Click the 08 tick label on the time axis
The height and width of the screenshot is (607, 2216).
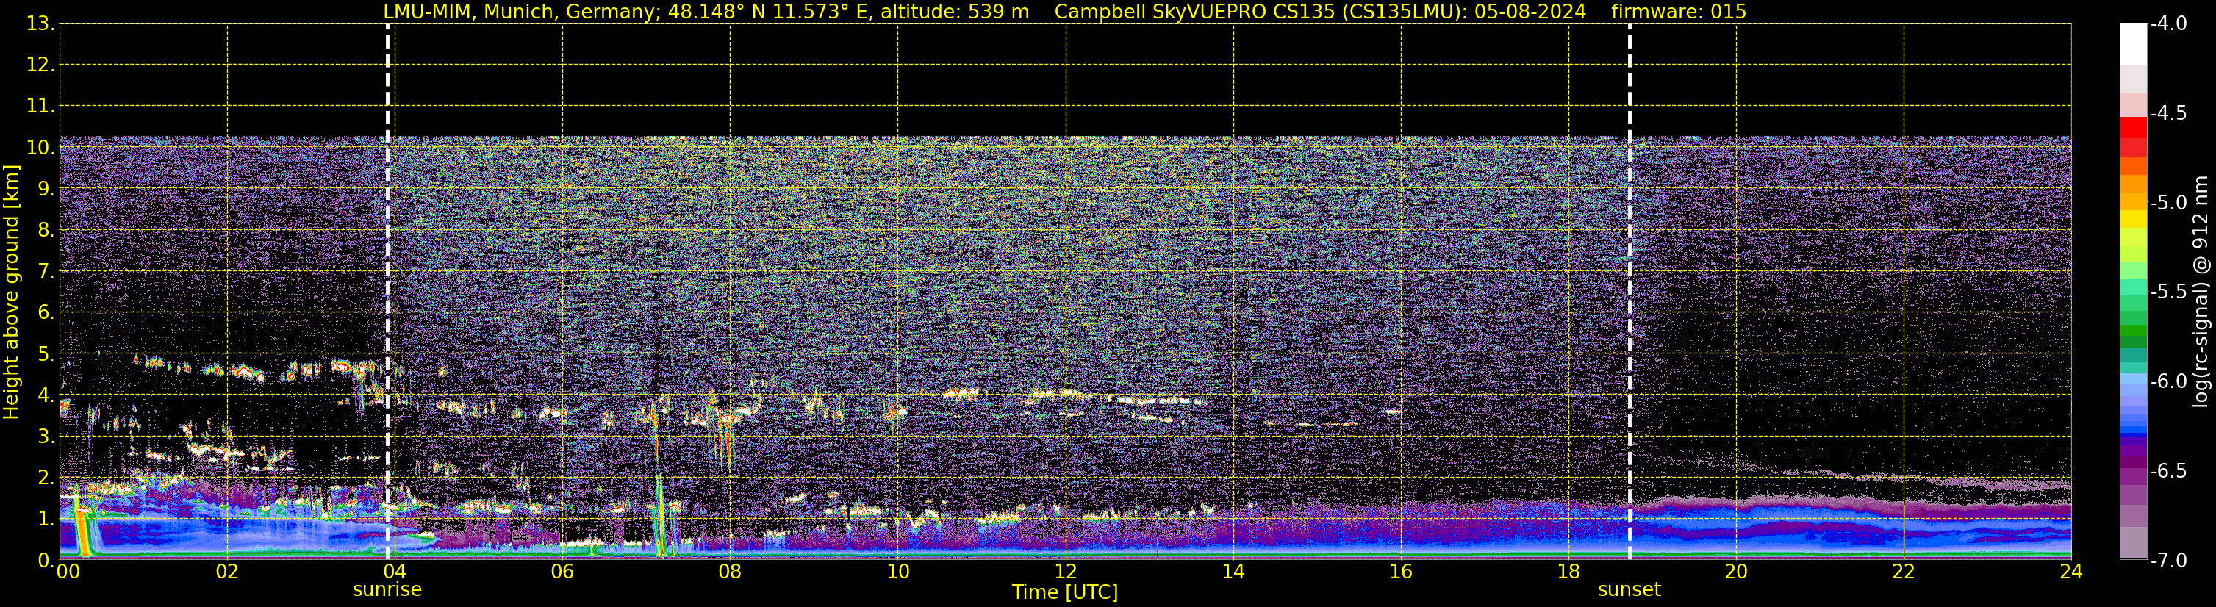click(x=730, y=572)
